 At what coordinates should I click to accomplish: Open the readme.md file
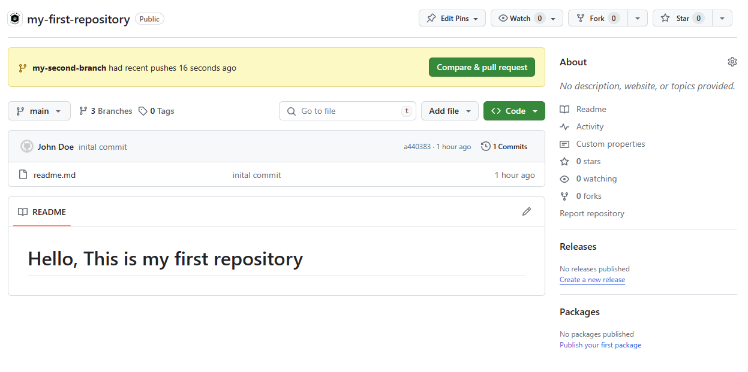pos(55,175)
